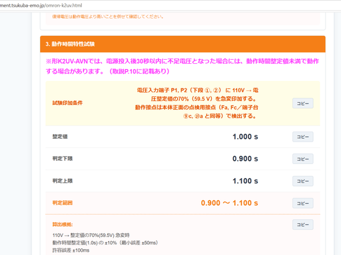Select the 許容誤差 ±100ms line
341x255 pixels.
pos(71,250)
